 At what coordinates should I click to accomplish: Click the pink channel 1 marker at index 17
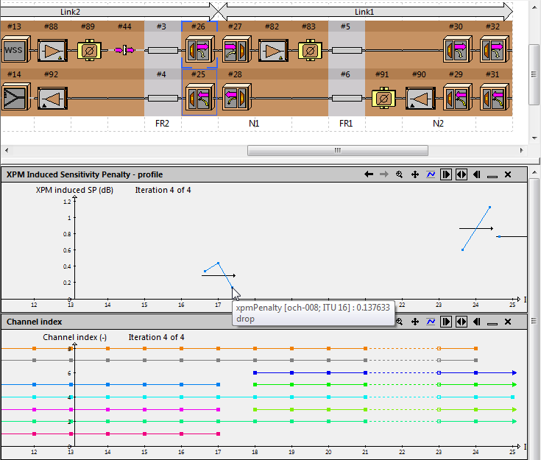[x=219, y=434]
